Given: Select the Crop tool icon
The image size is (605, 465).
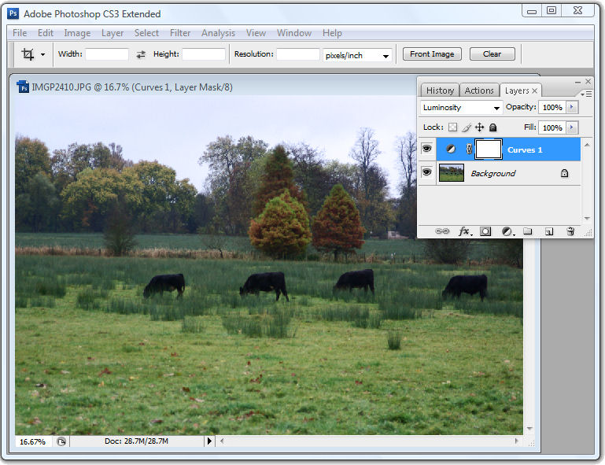Looking at the screenshot, I should tap(28, 54).
